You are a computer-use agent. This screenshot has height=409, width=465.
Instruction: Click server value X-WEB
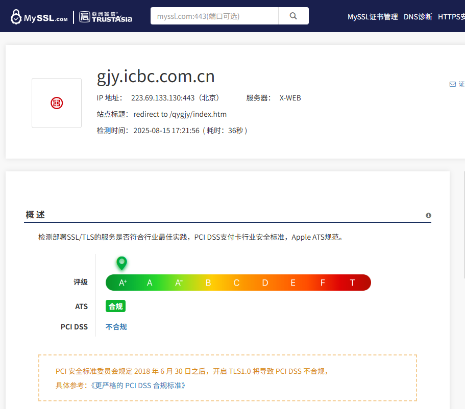pyautogui.click(x=290, y=98)
